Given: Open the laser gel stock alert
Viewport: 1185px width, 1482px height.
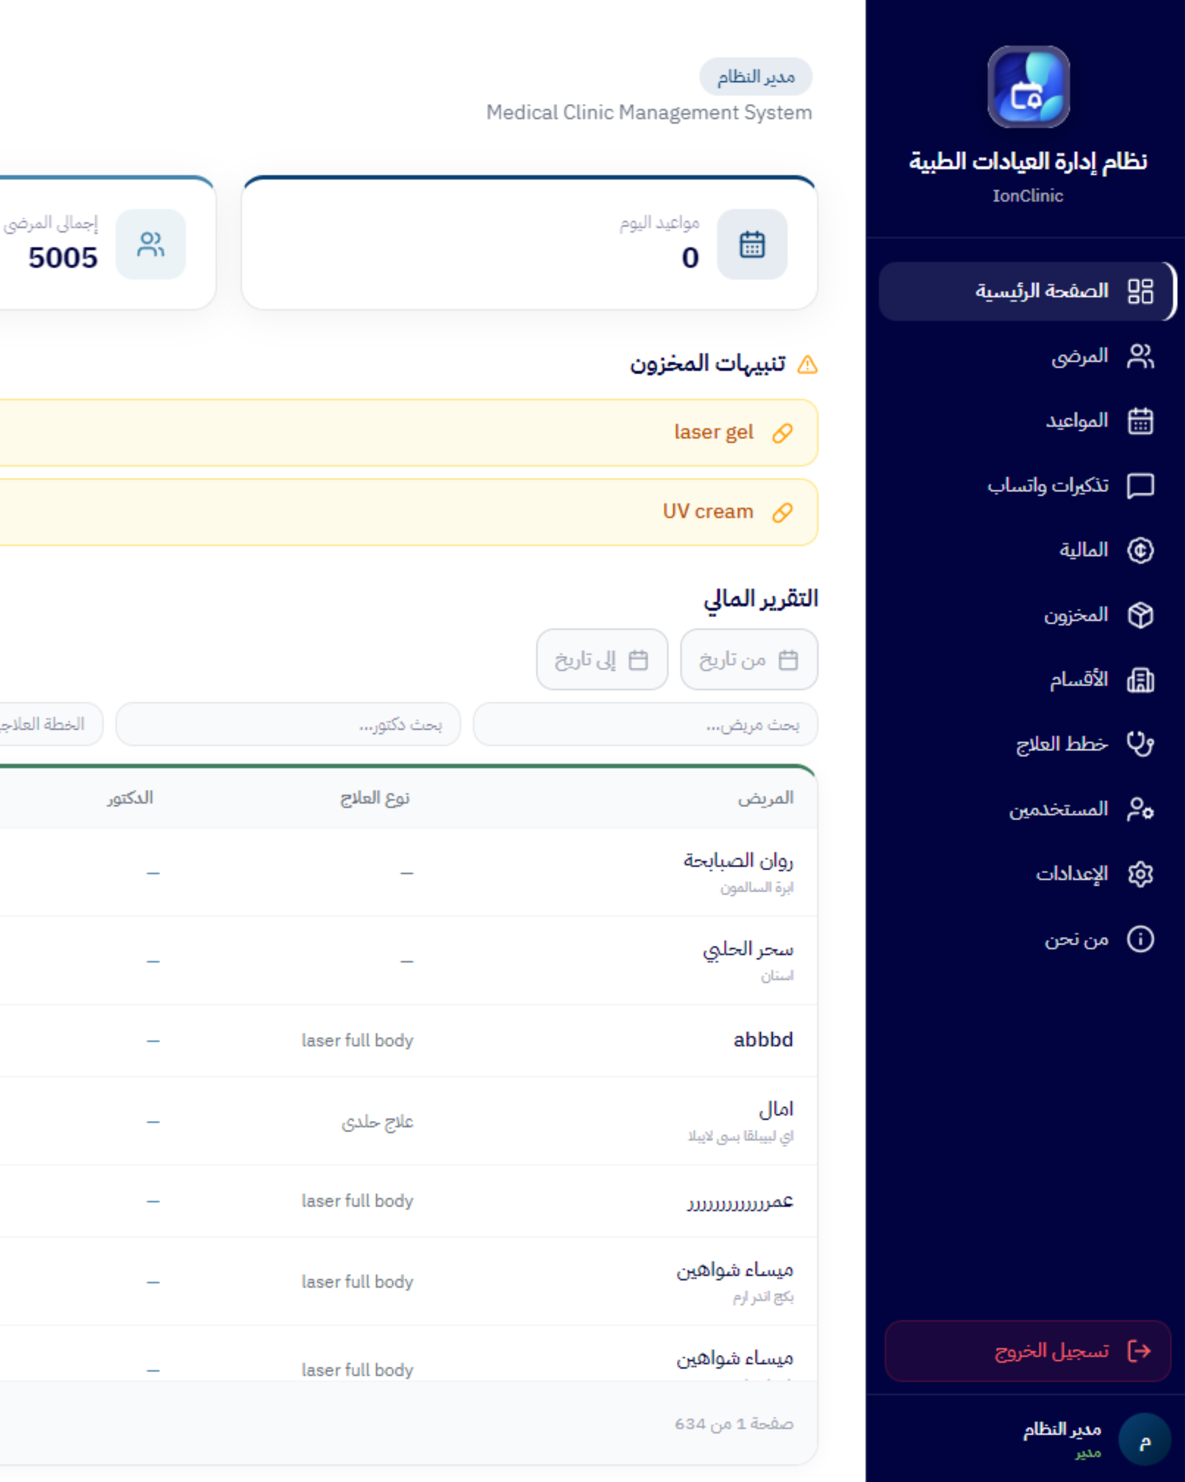Looking at the screenshot, I should pos(408,433).
